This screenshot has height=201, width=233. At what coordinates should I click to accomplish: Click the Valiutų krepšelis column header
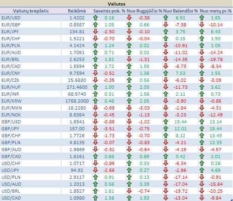31,11
